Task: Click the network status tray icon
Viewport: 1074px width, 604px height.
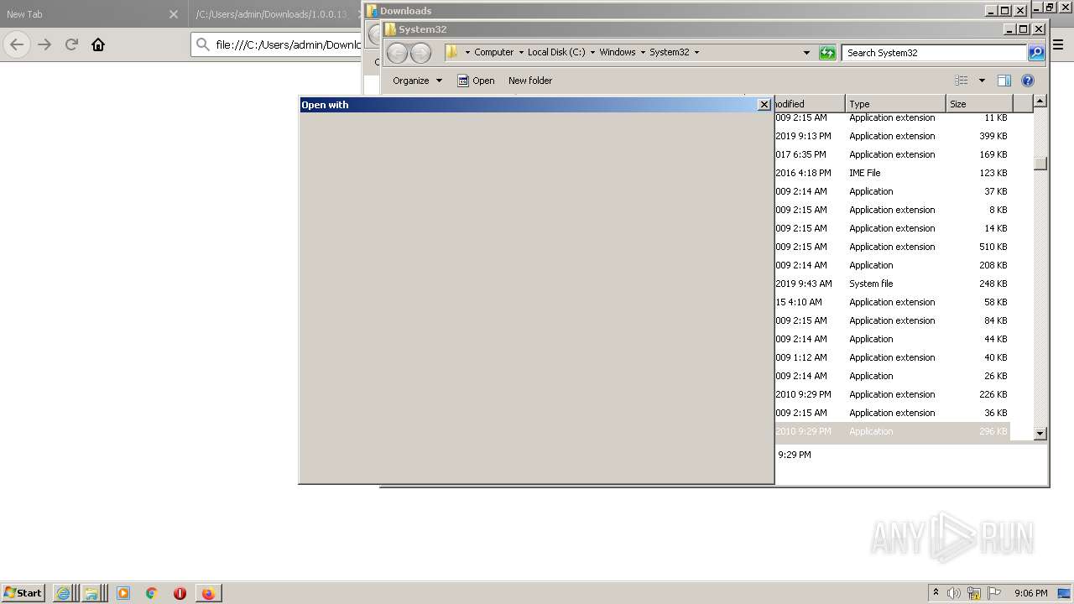Action: tap(974, 593)
